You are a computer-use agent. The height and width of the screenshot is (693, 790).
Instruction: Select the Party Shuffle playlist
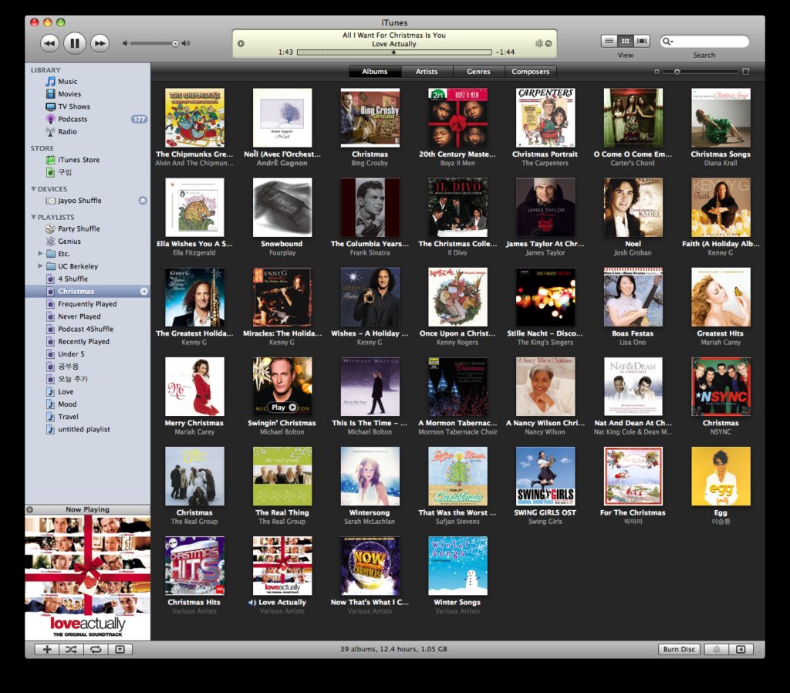coord(79,229)
